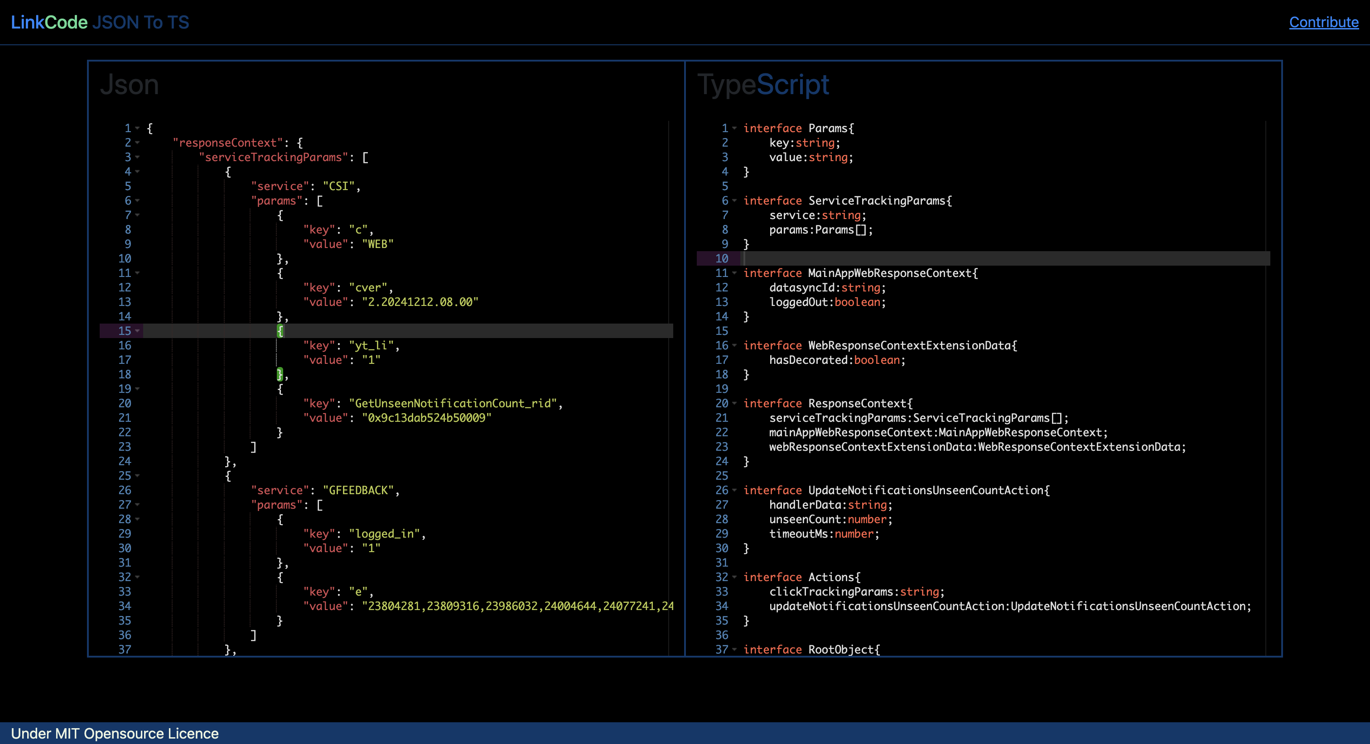Collapse highlighted object at JSON line 15
Image resolution: width=1370 pixels, height=744 pixels.
pos(138,331)
